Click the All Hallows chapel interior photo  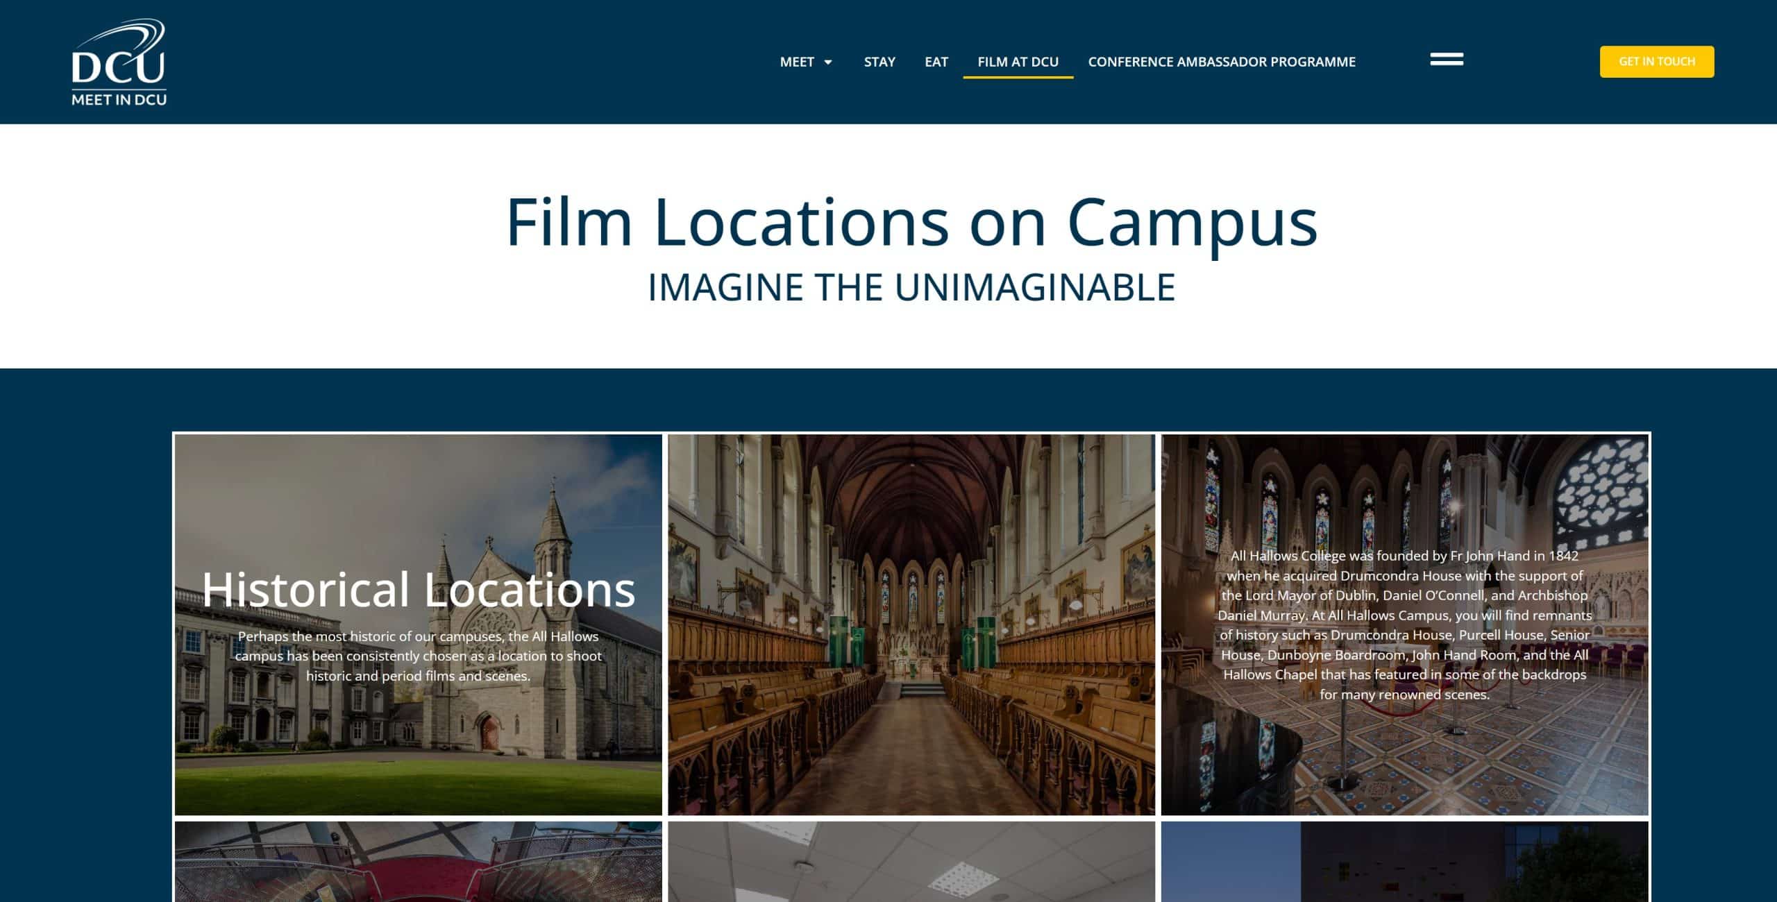tap(911, 624)
